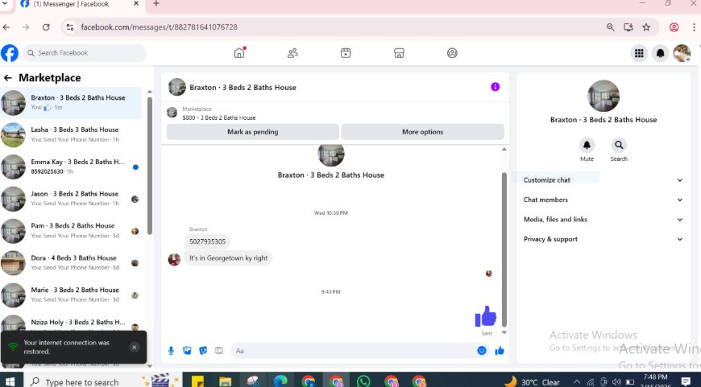Open Braxton's listing photo in right panel
Image resolution: width=701 pixels, height=387 pixels.
603,97
